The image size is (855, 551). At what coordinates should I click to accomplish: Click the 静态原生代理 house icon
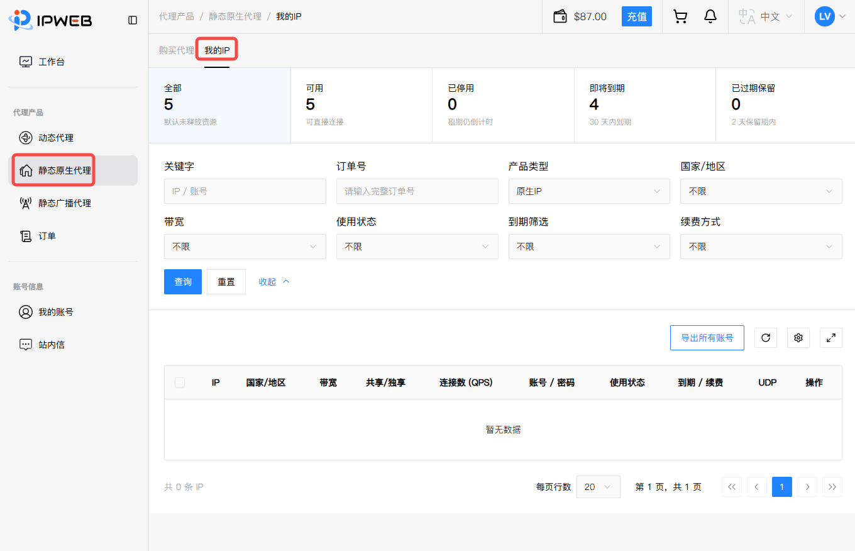(26, 170)
